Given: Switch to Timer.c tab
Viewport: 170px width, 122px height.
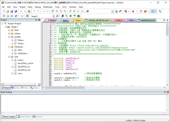Looking at the screenshot, I should coord(77,20).
